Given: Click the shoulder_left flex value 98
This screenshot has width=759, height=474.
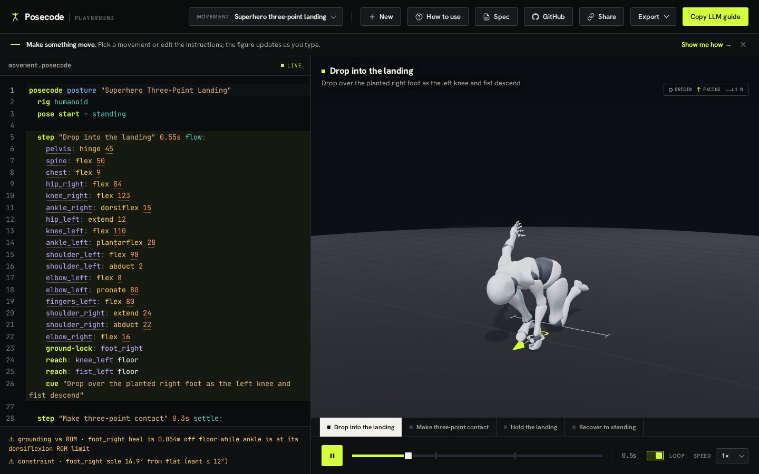Looking at the screenshot, I should click(134, 254).
